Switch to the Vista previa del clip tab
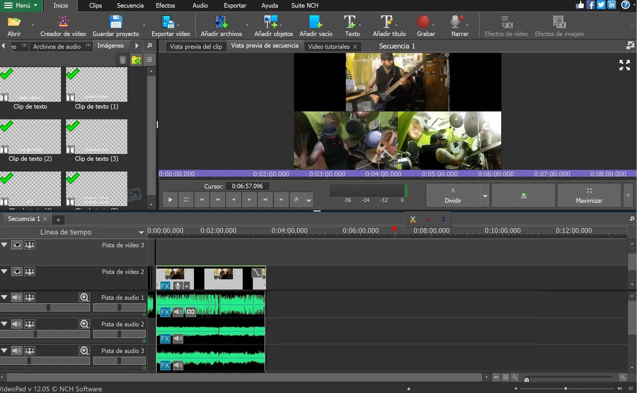 pos(196,46)
